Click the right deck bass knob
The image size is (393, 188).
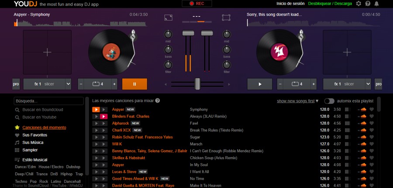227,50
